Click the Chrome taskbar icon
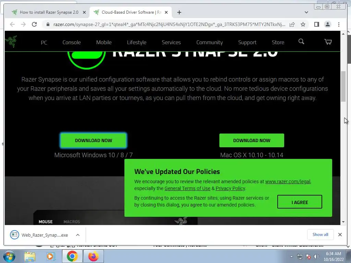The width and height of the screenshot is (351, 263). click(x=72, y=256)
